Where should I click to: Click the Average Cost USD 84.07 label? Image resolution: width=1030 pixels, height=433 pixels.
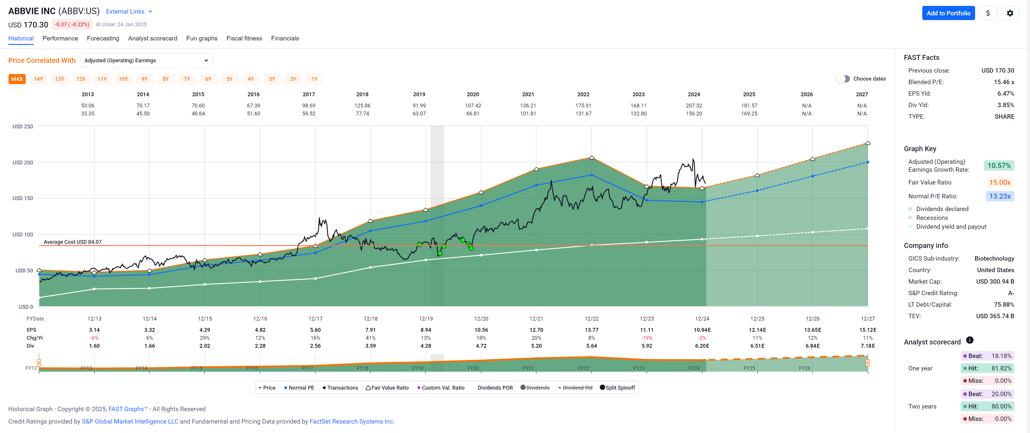72,242
